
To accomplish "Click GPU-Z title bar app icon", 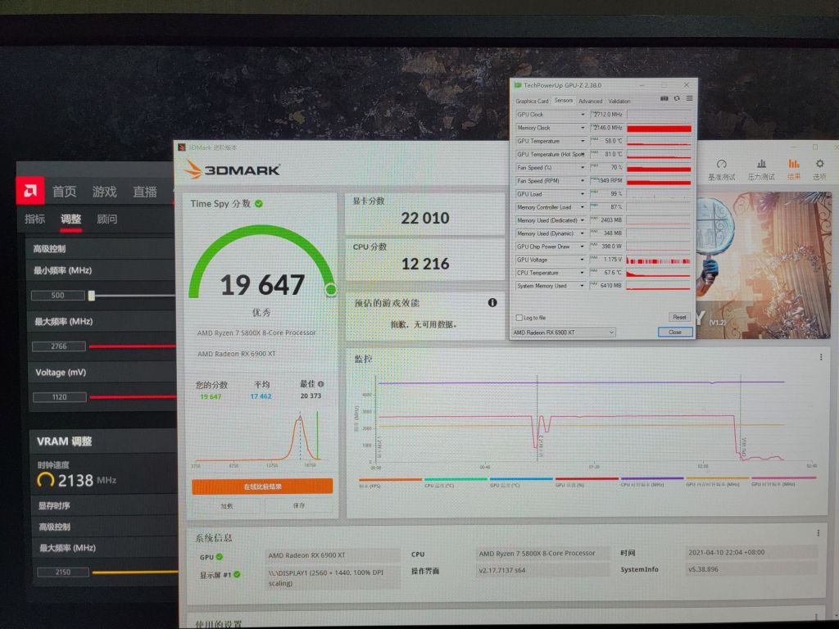I will click(x=518, y=85).
